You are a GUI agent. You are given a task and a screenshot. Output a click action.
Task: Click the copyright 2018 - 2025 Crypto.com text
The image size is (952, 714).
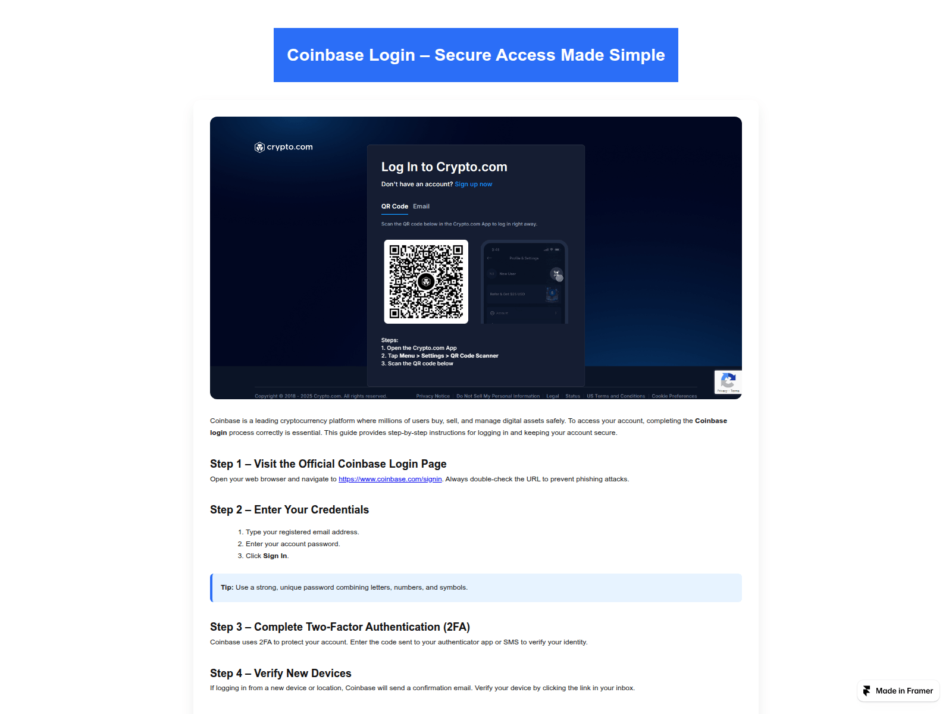(x=321, y=396)
